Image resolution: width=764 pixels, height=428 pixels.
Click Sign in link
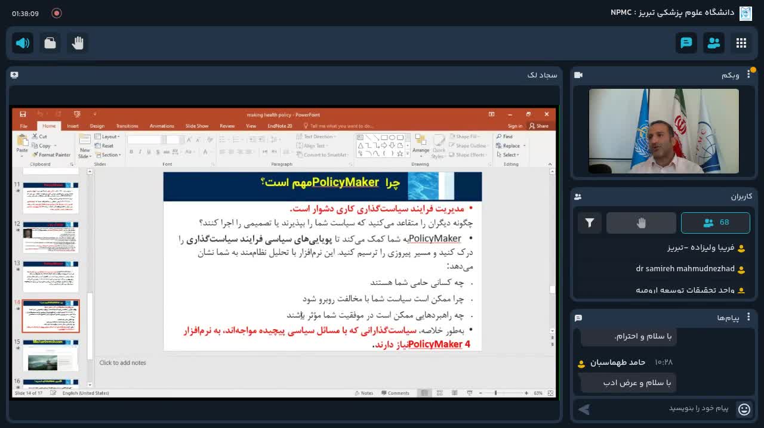click(x=515, y=126)
